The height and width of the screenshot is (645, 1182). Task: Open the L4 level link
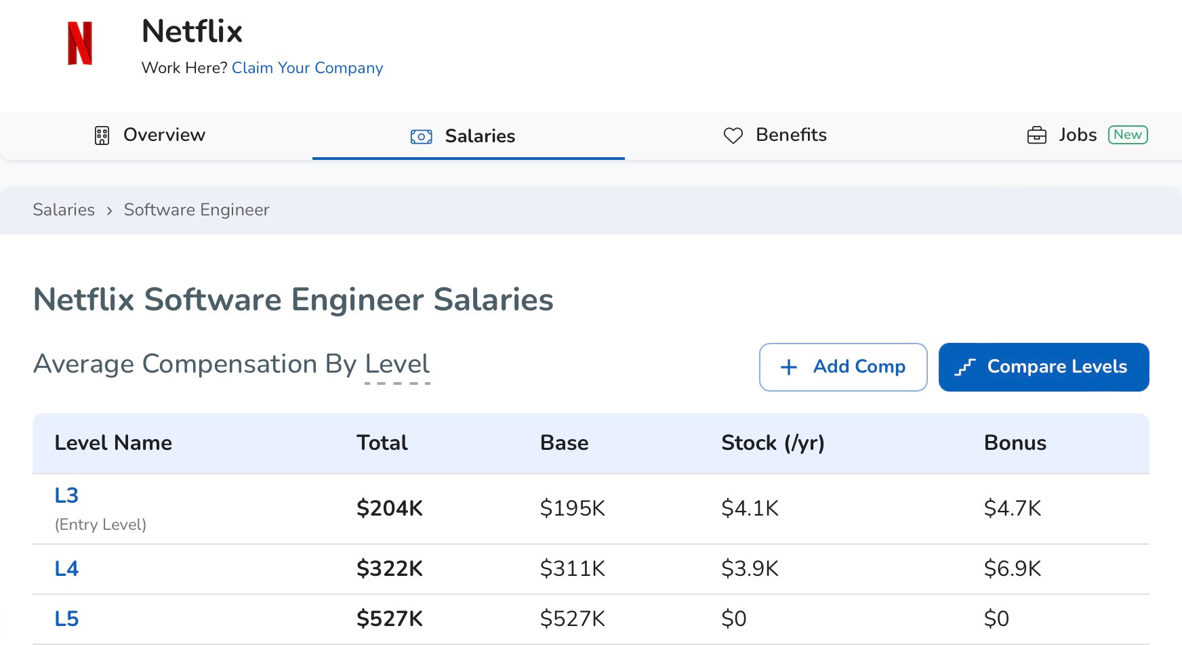[66, 568]
